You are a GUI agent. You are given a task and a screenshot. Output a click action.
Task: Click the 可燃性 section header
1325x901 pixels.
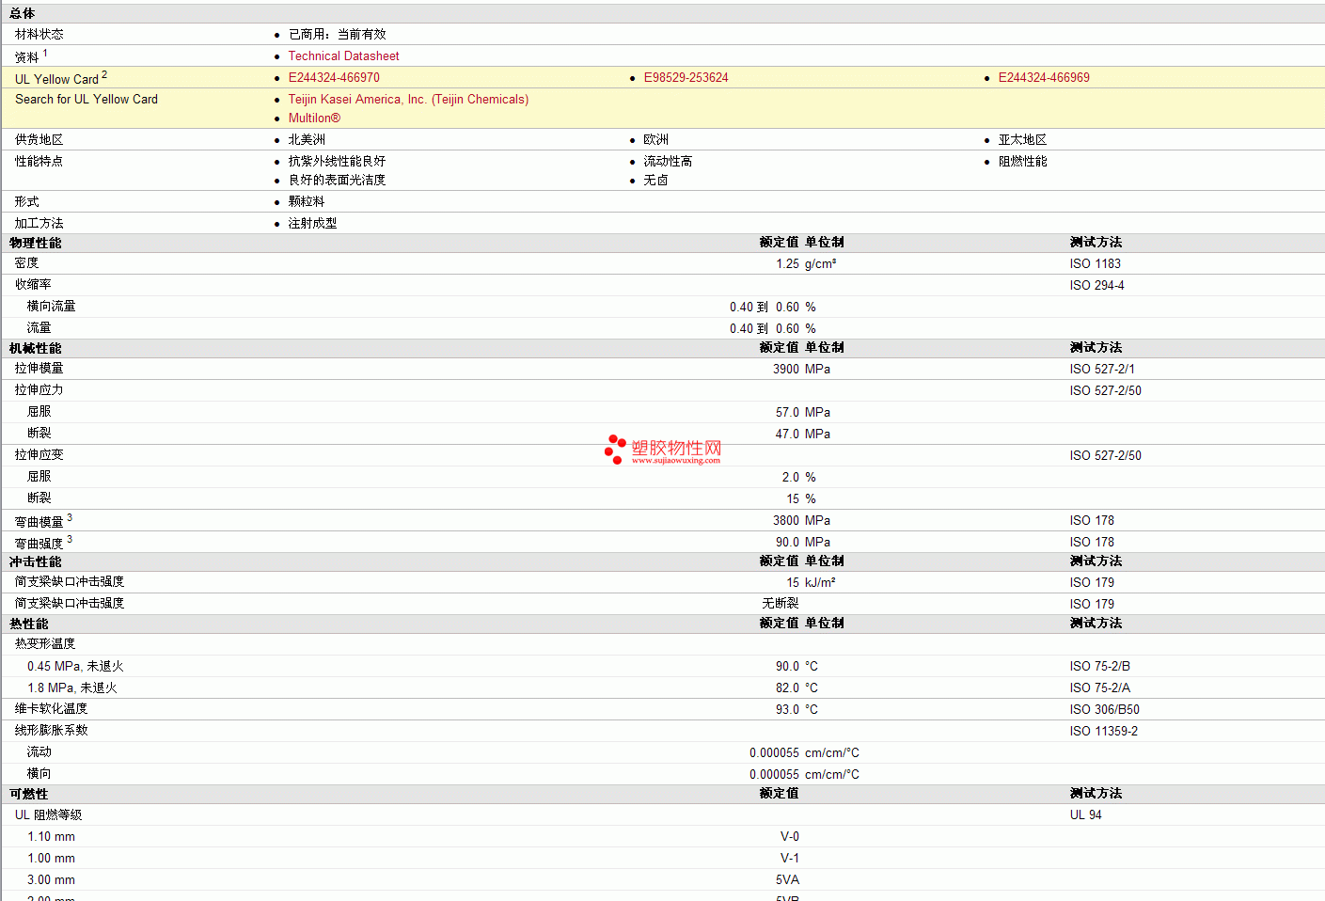[x=29, y=795]
